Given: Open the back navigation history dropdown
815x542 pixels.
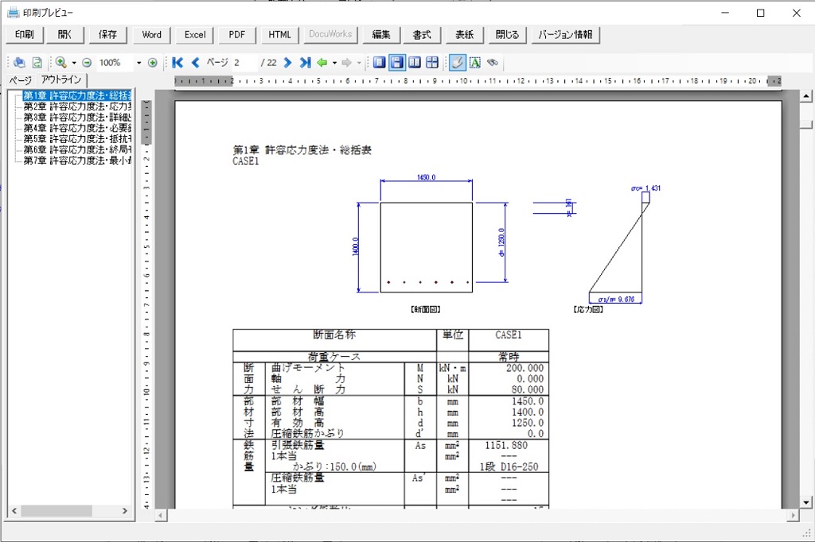Looking at the screenshot, I should (334, 63).
